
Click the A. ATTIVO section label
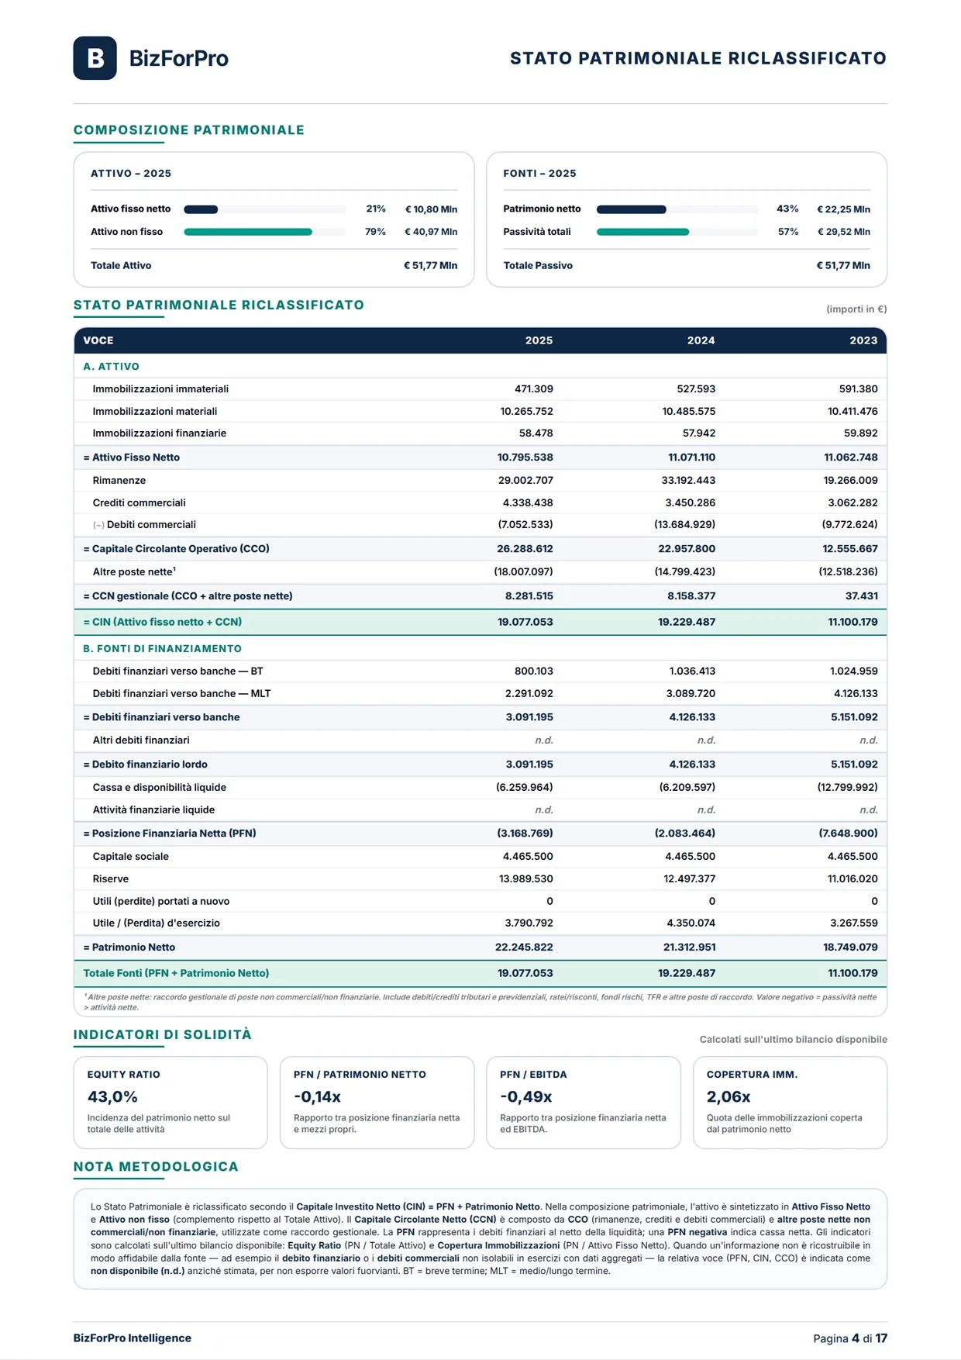[x=112, y=366]
